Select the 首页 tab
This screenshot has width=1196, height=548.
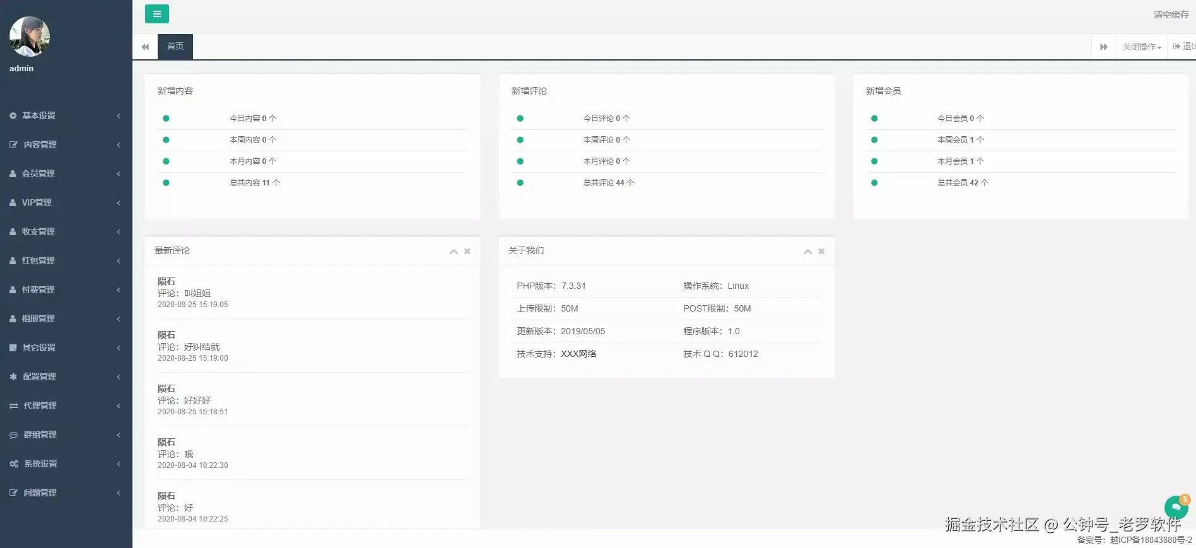click(x=175, y=47)
